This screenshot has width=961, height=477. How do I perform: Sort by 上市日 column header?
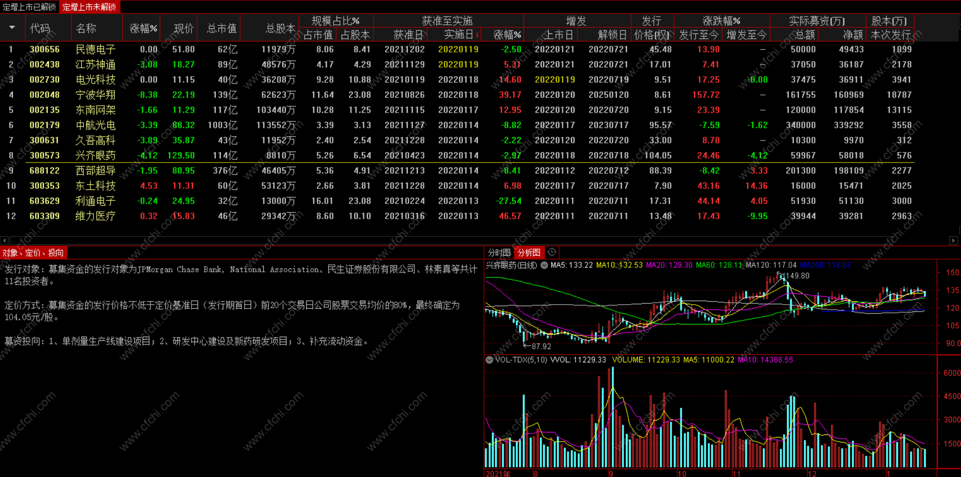click(558, 35)
